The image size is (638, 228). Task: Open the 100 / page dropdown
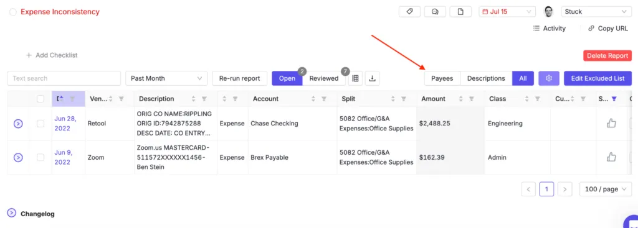[606, 189]
